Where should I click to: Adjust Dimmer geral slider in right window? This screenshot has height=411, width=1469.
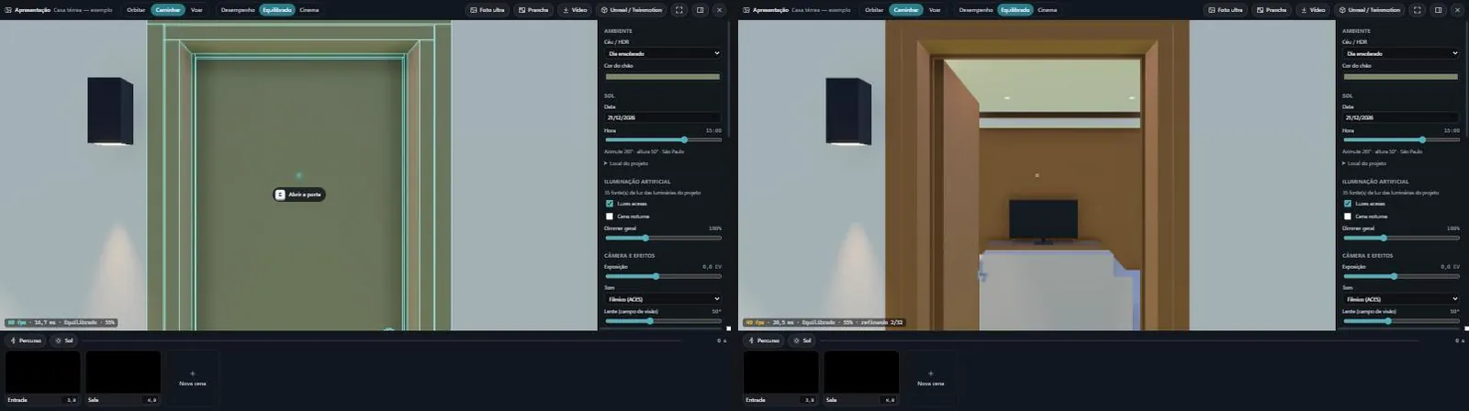click(1400, 238)
